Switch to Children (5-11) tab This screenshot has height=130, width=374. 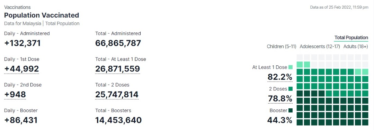282,47
